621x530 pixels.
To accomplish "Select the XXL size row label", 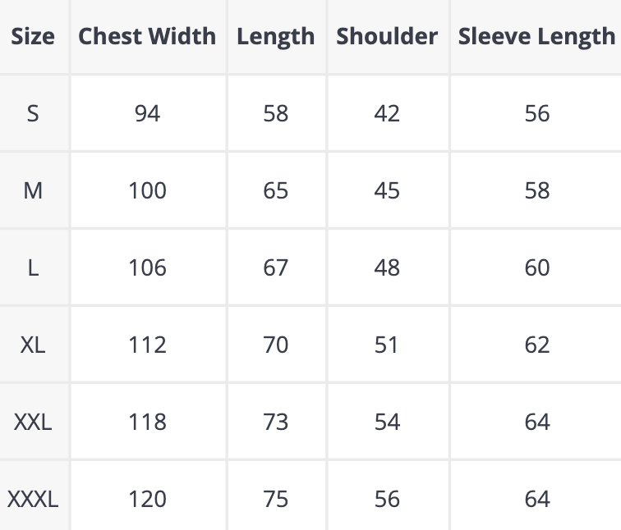I will click(x=33, y=422).
